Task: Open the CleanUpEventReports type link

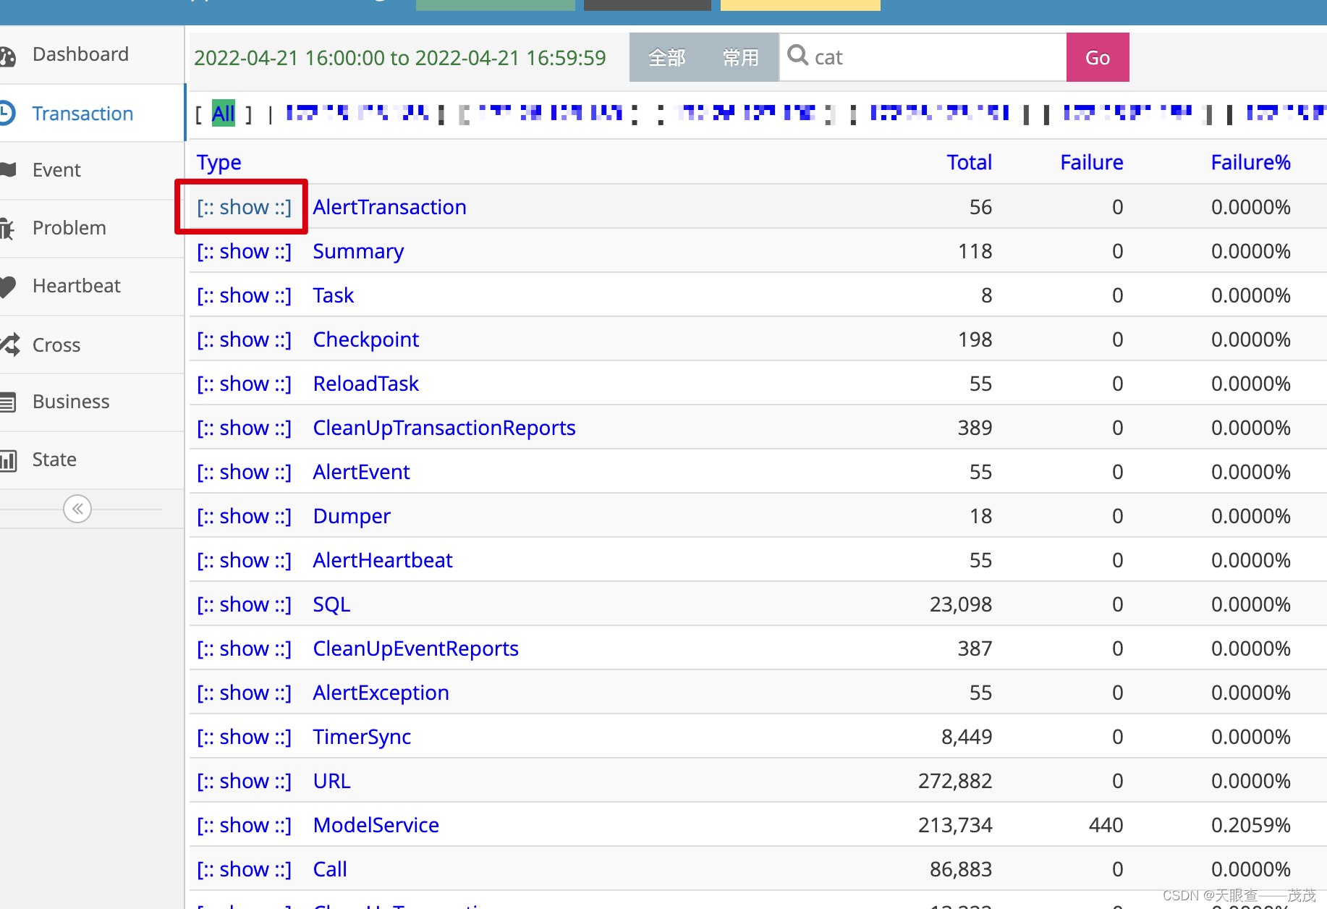Action: pos(415,648)
